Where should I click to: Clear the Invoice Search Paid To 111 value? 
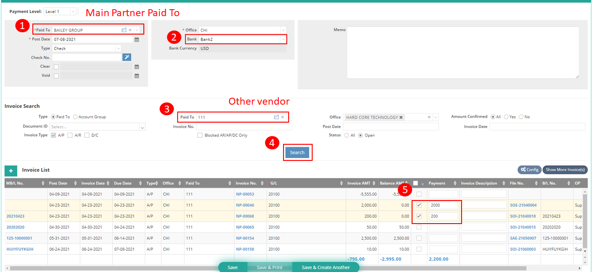pos(283,117)
